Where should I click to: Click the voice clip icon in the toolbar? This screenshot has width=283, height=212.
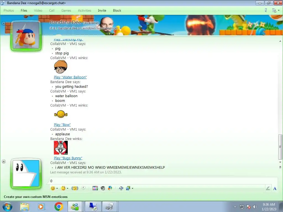pyautogui.click(x=83, y=188)
